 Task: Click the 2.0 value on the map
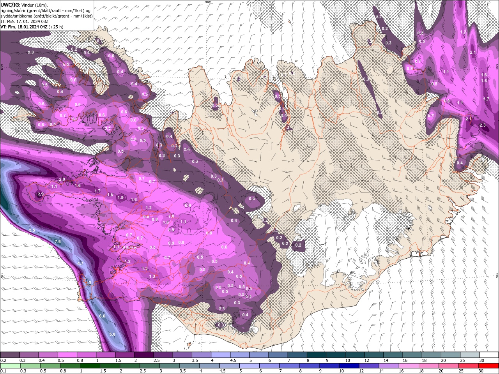click(x=62, y=179)
